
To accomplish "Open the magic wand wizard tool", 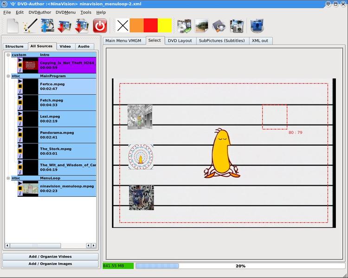I will point(30,26).
